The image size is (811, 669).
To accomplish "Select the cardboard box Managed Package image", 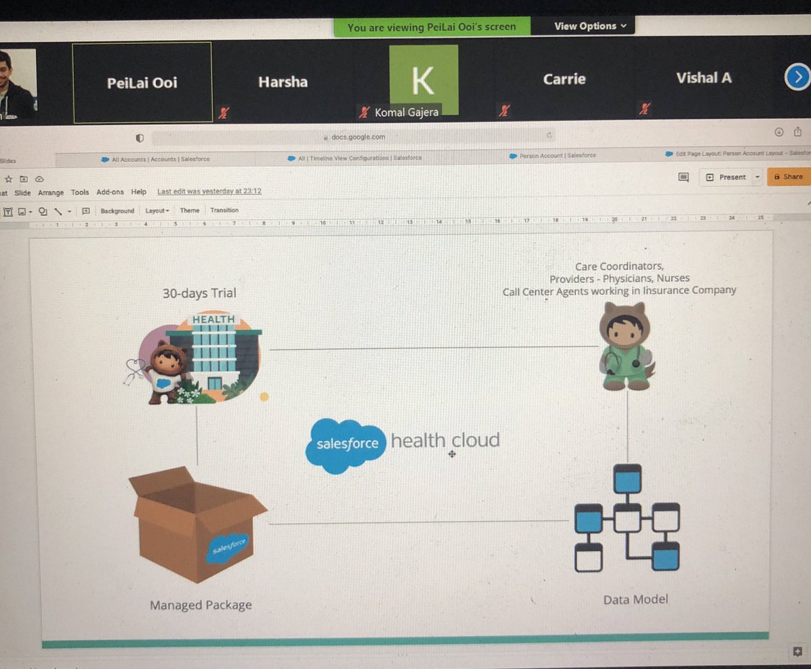I will click(x=197, y=525).
